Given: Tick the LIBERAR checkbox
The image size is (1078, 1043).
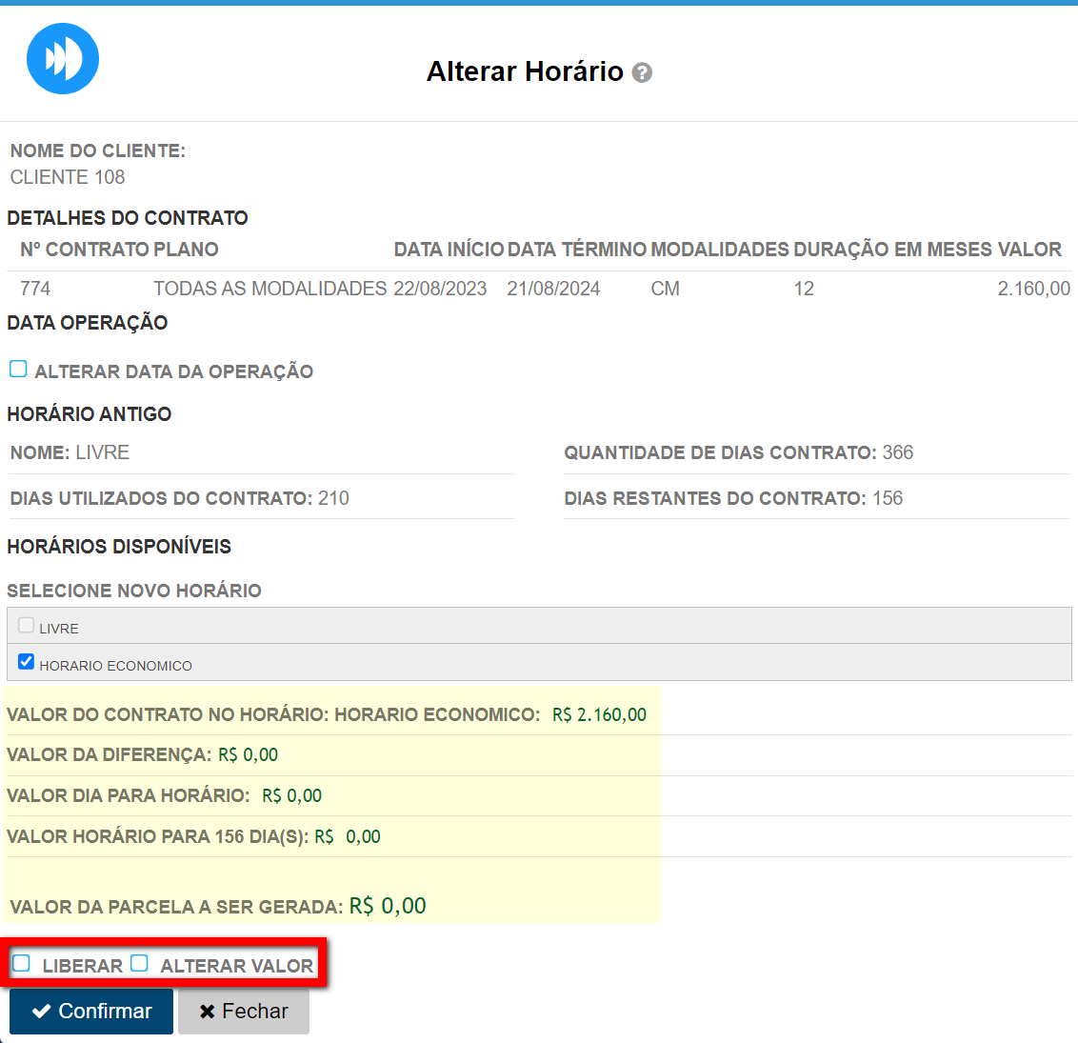Looking at the screenshot, I should [22, 964].
